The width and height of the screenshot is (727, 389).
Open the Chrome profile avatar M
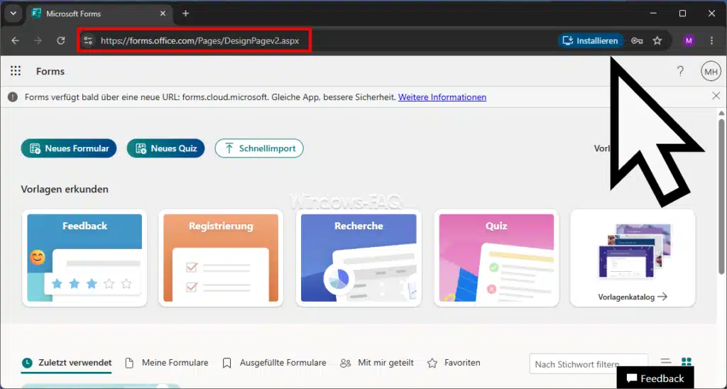click(x=689, y=40)
